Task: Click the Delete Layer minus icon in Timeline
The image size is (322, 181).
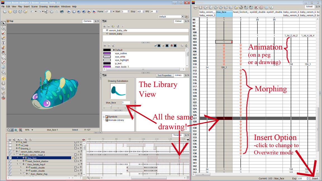Action: (x=22, y=140)
